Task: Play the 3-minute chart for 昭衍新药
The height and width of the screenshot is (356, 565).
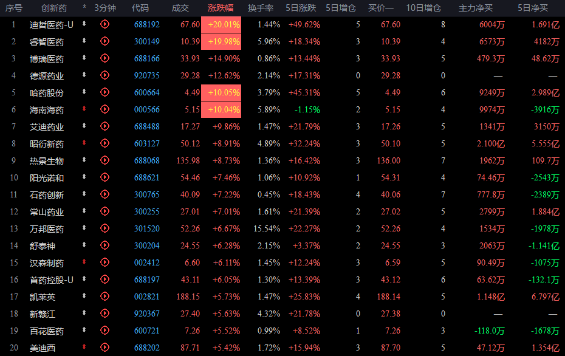Action: pos(104,143)
